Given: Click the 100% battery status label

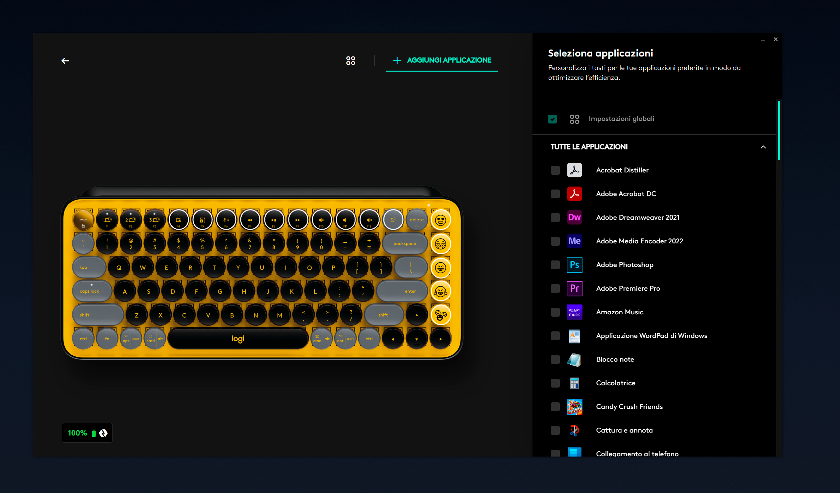Looking at the screenshot, I should coord(77,433).
